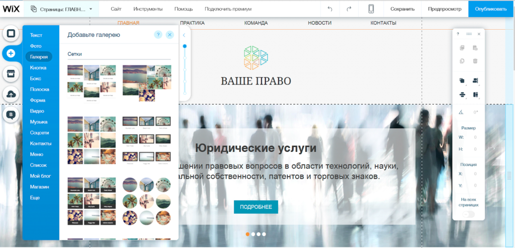Image resolution: width=515 pixels, height=248 pixels.
Task: Collapse the section navigator with chevron arrow
Action: (184, 35)
